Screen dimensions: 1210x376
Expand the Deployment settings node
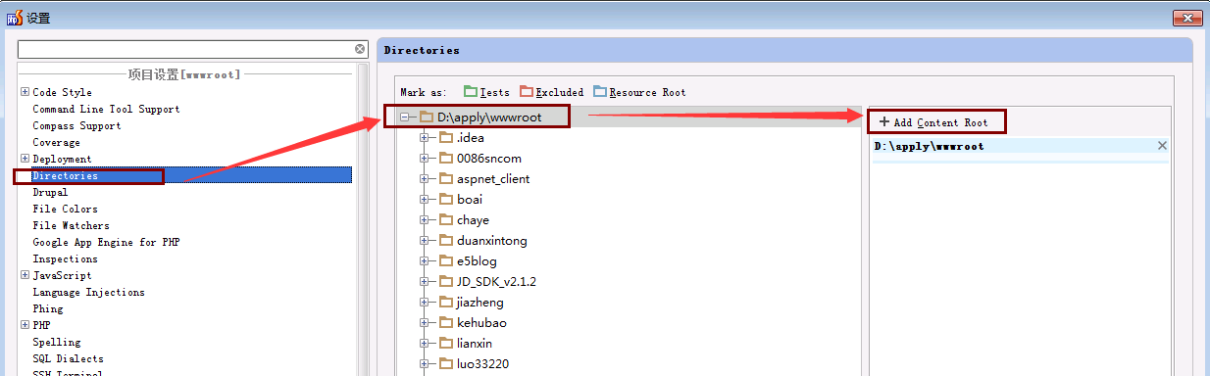pos(25,159)
